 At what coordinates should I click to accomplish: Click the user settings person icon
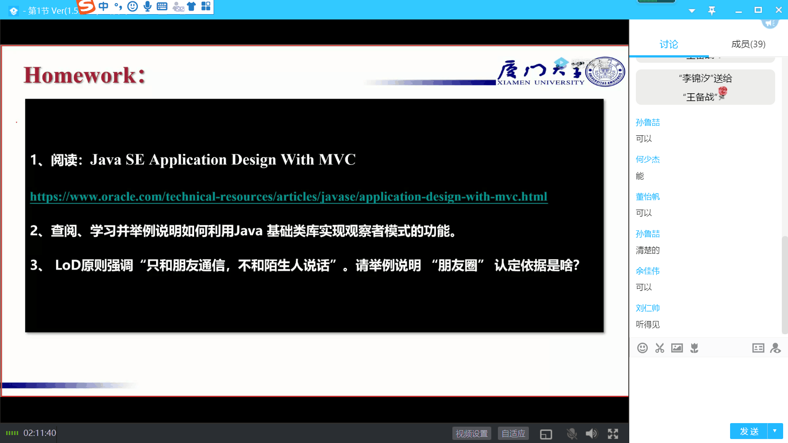point(775,348)
